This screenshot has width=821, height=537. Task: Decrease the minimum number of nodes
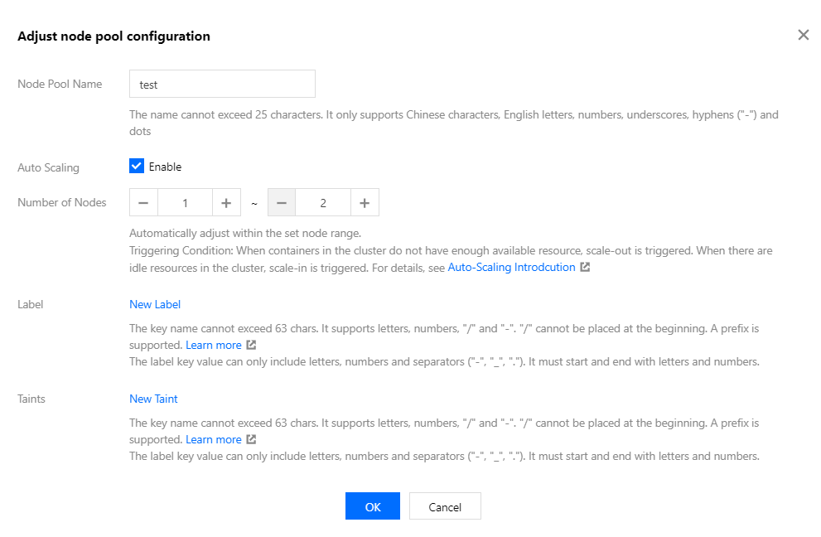143,203
